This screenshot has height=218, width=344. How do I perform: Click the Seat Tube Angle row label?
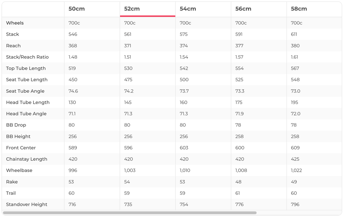25,91
